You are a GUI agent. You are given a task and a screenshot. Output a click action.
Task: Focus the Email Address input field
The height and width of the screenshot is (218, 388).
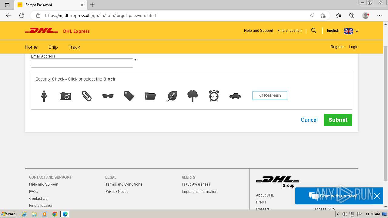click(x=82, y=63)
